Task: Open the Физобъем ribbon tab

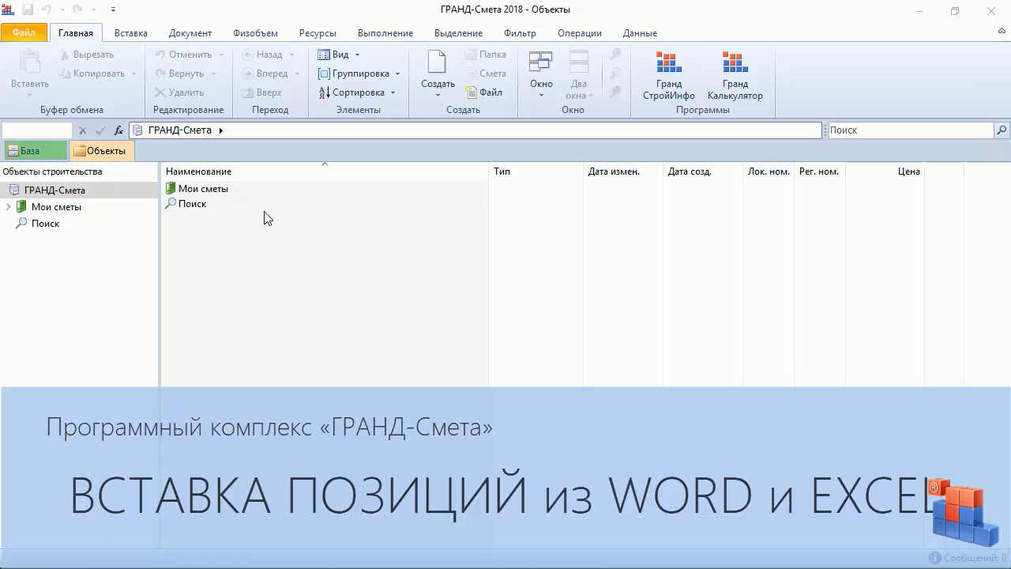Action: tap(255, 33)
